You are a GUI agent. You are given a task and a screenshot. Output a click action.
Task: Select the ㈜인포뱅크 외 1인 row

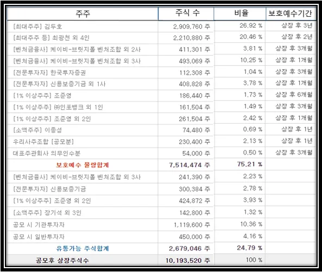point(58,107)
